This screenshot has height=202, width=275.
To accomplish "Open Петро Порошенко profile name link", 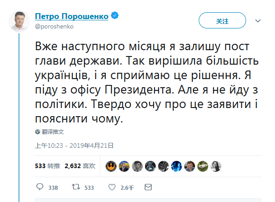I will coord(71,16).
